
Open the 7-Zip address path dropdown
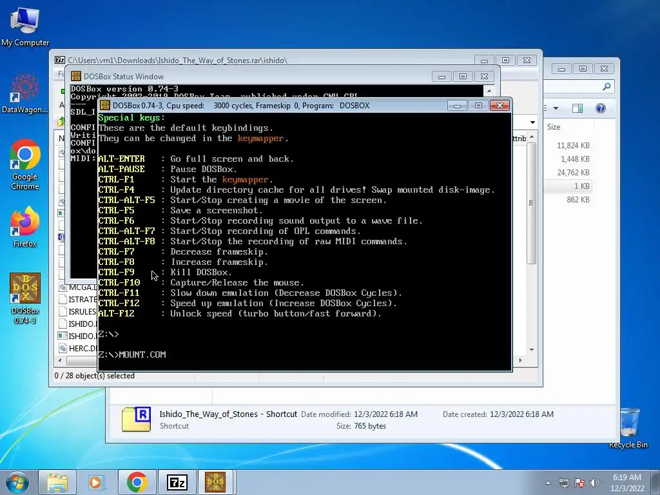532,122
